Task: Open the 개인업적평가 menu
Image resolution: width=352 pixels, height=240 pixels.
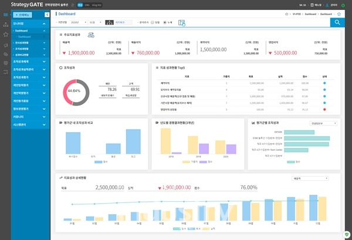Action: pyautogui.click(x=30, y=85)
